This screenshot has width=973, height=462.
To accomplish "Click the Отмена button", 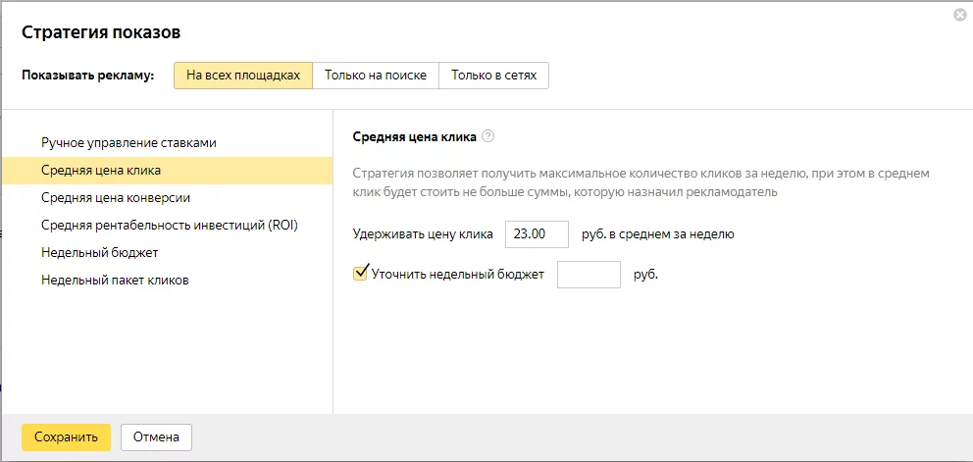I will pos(156,437).
